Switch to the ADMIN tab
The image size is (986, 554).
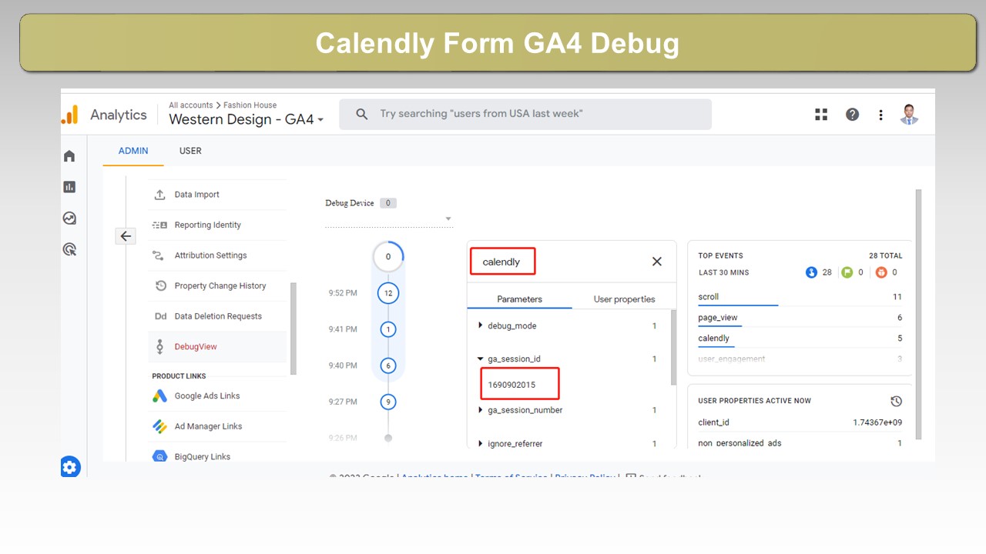133,151
